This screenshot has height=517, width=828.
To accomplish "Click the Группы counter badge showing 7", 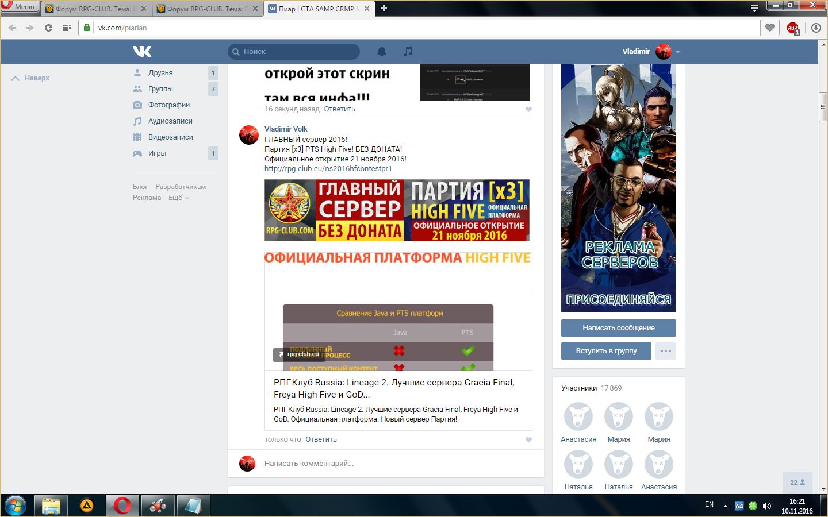I will 213,89.
